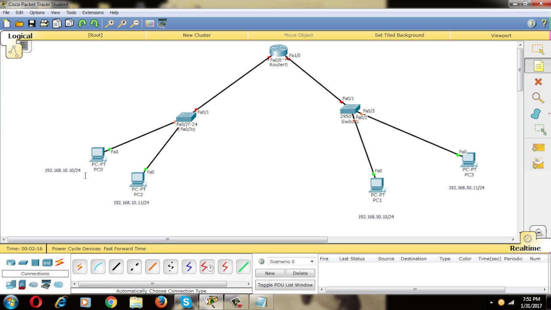
Task: Click Set Tiled Background
Action: [x=399, y=35]
